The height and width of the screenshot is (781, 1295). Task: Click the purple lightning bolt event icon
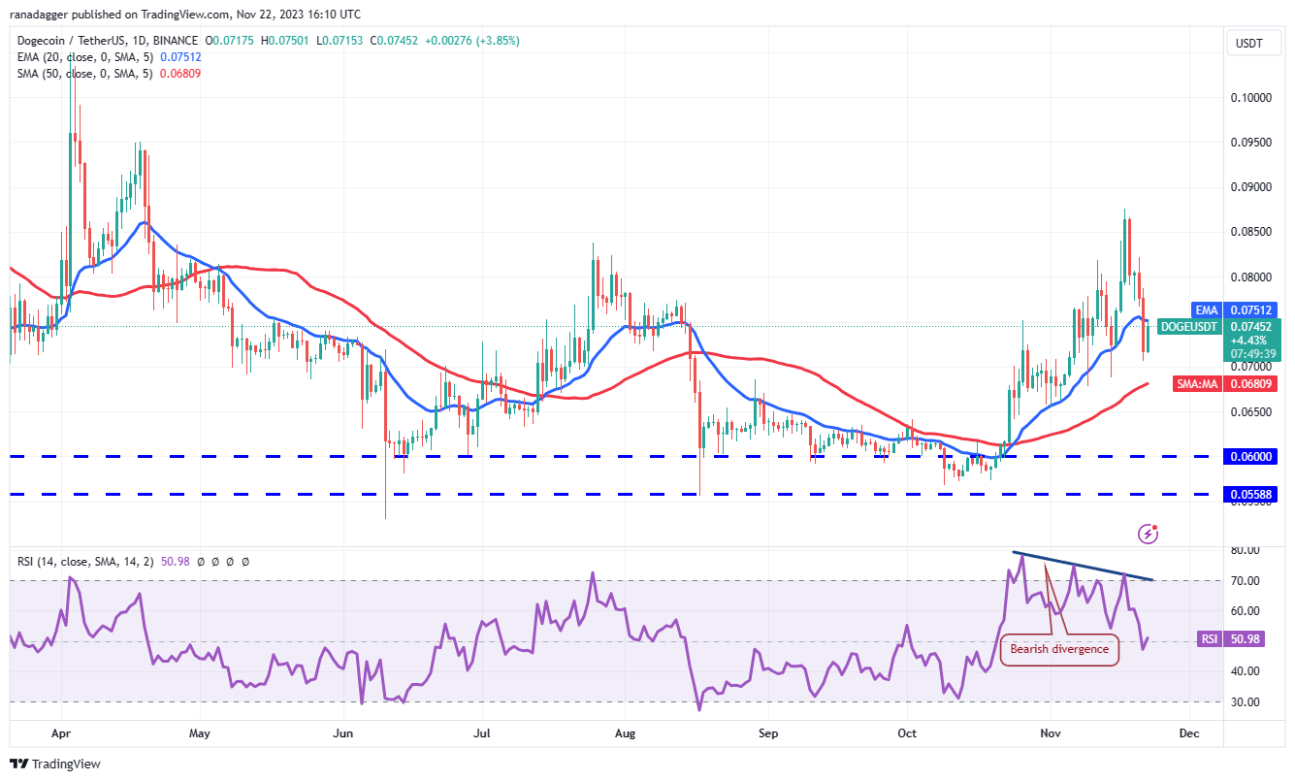point(1149,533)
